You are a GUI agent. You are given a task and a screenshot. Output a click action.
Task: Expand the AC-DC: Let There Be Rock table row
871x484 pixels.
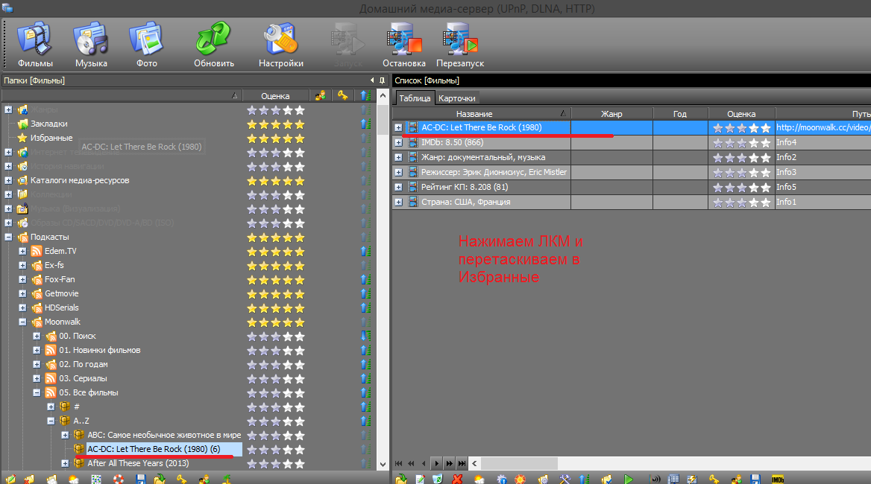(398, 128)
